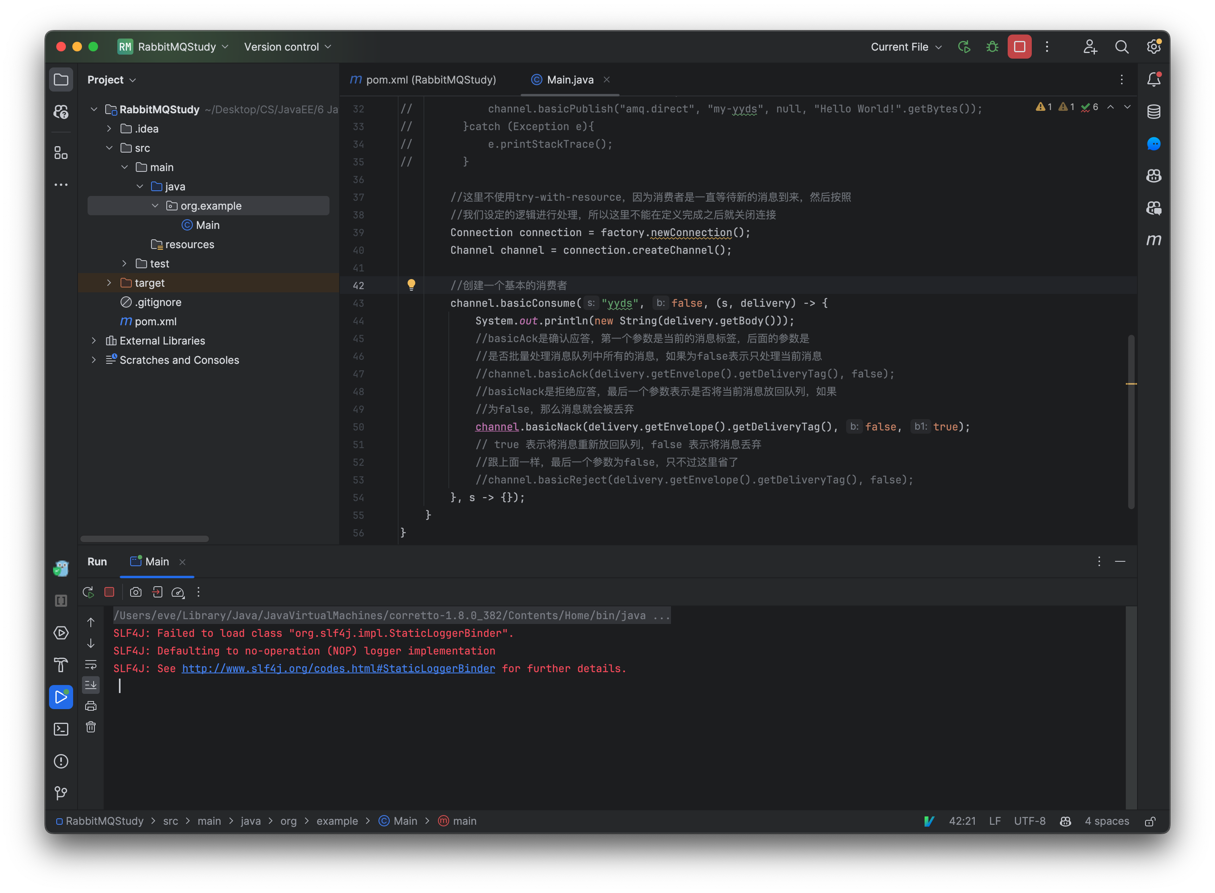1215x893 pixels.
Task: Open the slf4j StaticLoggerBinder link in console
Action: click(x=338, y=669)
